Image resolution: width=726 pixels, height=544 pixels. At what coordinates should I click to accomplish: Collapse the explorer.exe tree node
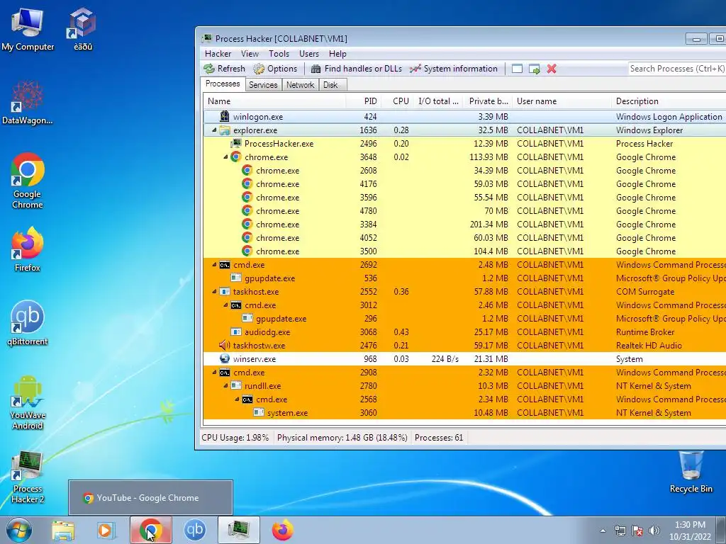pyautogui.click(x=214, y=130)
